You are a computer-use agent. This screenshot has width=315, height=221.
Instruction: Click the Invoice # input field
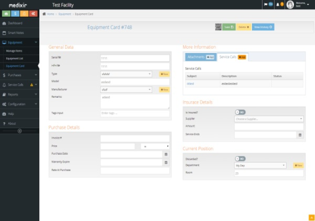click(135, 138)
